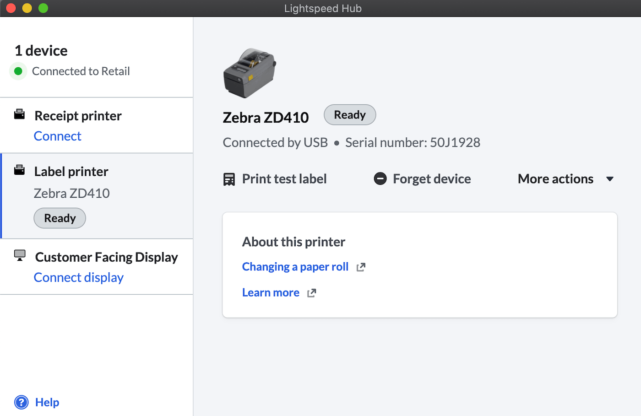The image size is (641, 416).
Task: Click the Customer Facing Display monitor icon
Action: [x=20, y=255]
